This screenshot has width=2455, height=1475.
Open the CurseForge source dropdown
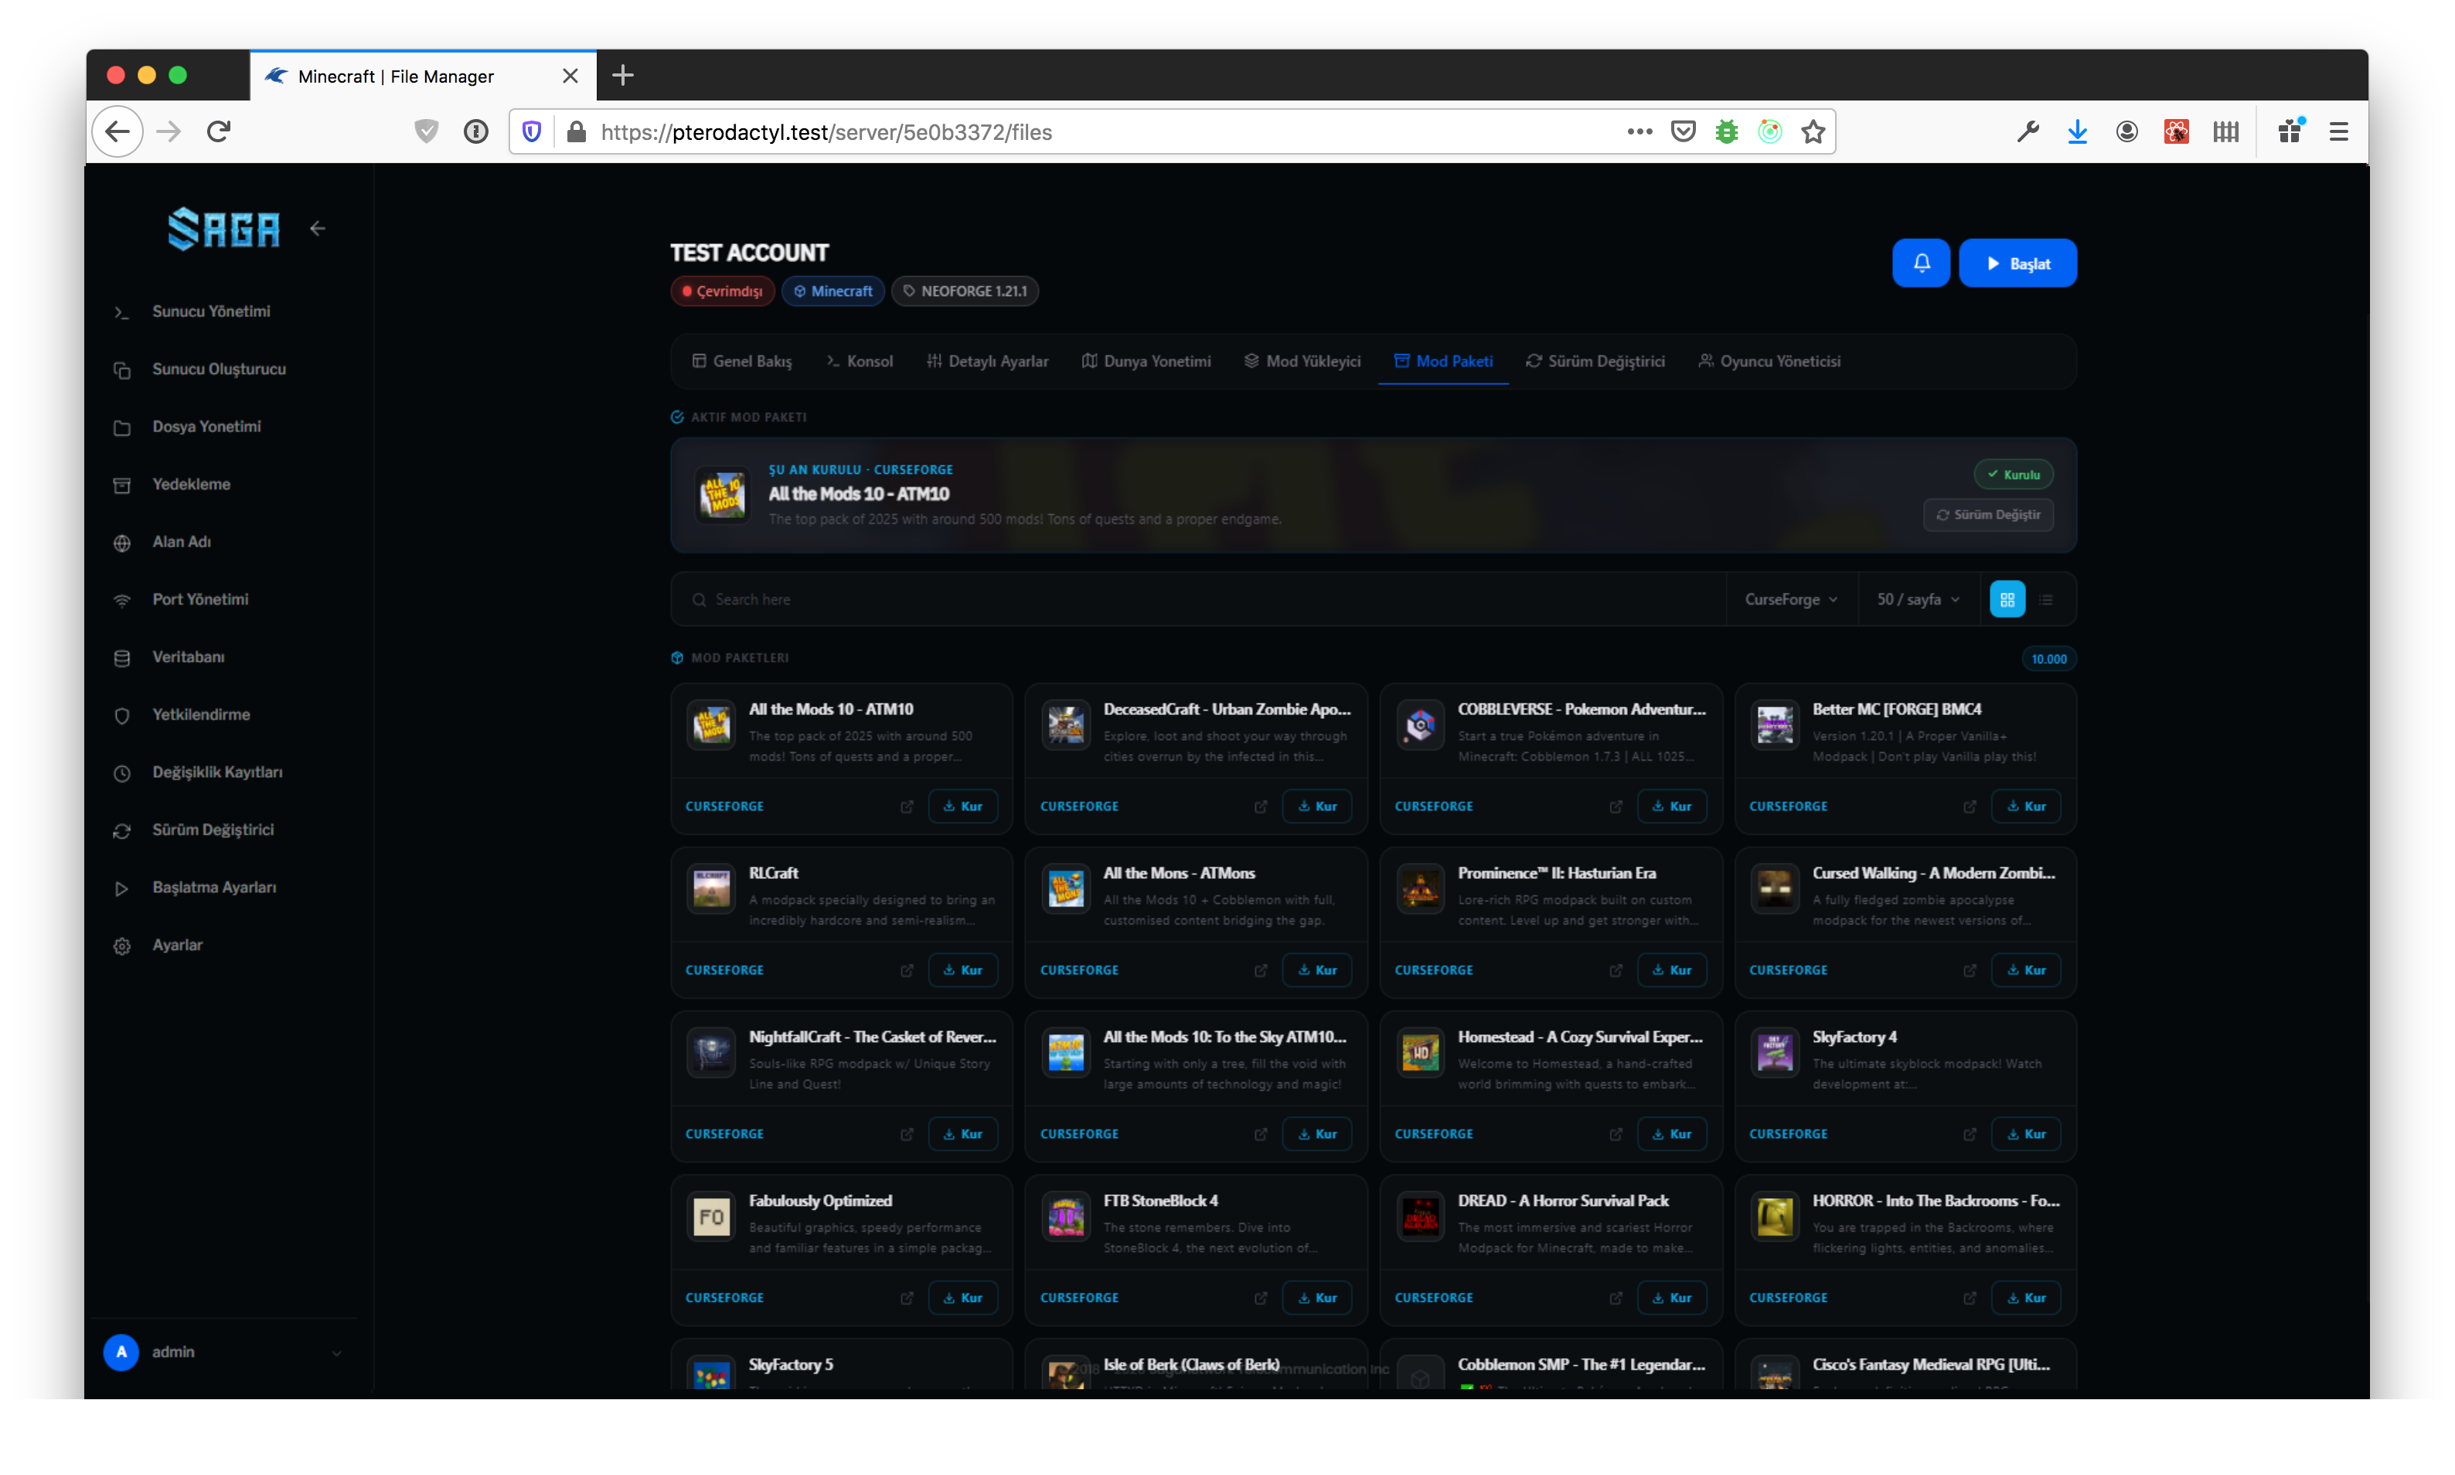coord(1790,599)
